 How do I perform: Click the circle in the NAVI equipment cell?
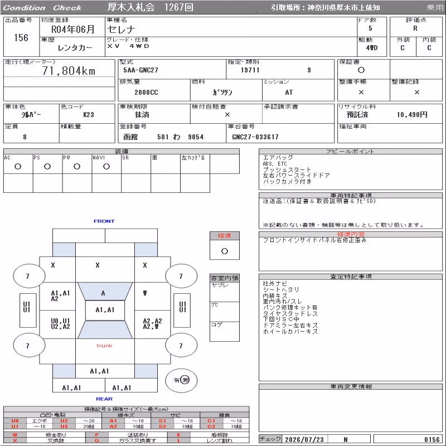tap(106, 166)
